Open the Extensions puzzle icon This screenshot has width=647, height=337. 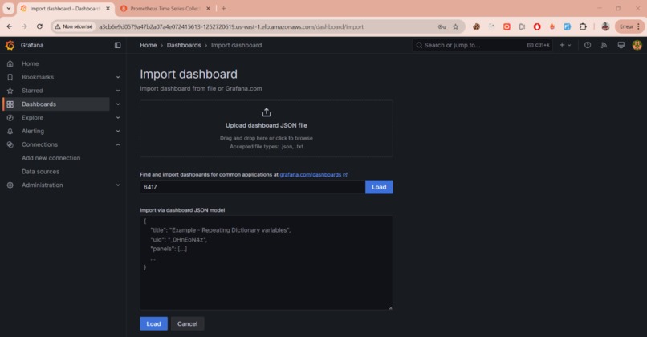pos(583,26)
